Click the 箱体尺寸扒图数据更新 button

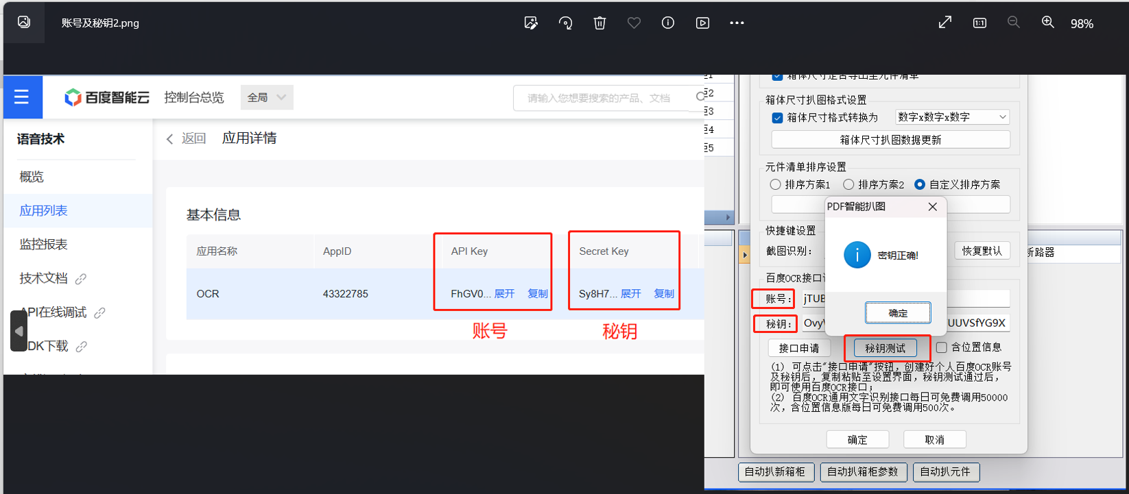[x=891, y=140]
